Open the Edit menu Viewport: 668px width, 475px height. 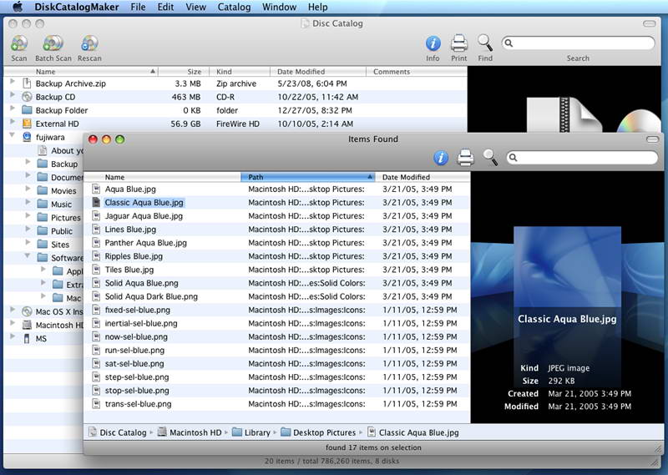[x=165, y=8]
